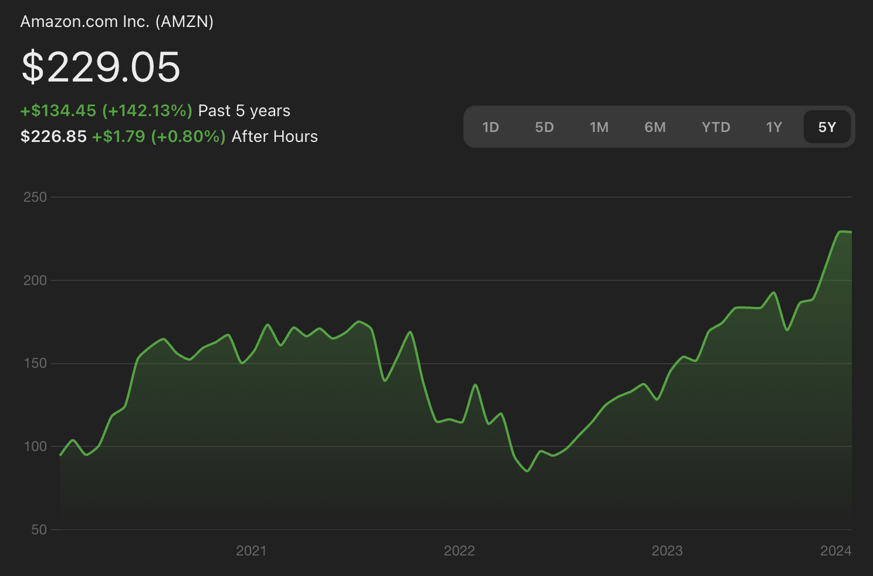
Task: Click the $229.05 current price
Action: 101,67
